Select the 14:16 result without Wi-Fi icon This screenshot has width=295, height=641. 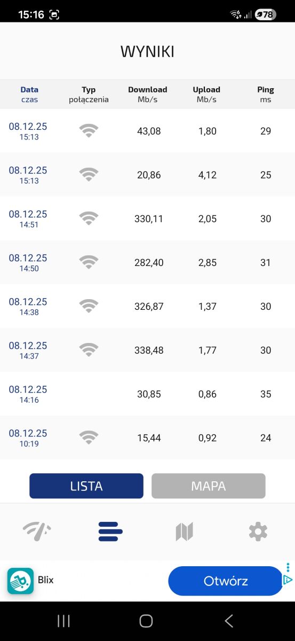[147, 394]
